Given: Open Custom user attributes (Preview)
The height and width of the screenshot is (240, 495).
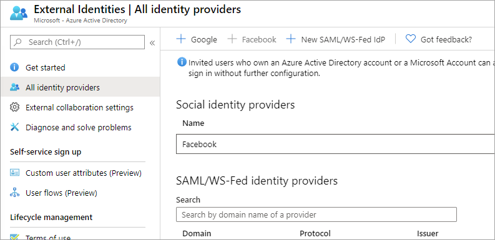Looking at the screenshot, I should (80, 173).
